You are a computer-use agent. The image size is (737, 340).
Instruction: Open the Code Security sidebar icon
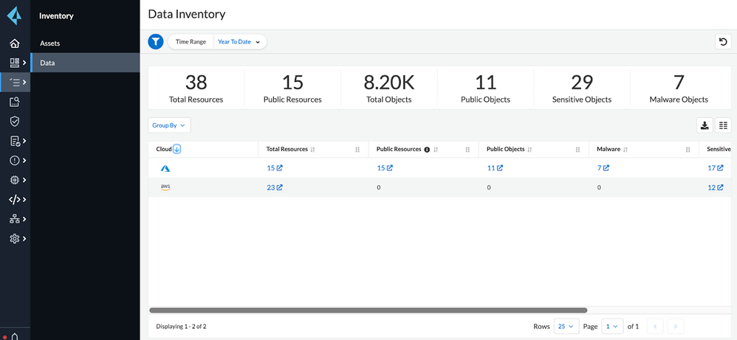pyautogui.click(x=14, y=199)
